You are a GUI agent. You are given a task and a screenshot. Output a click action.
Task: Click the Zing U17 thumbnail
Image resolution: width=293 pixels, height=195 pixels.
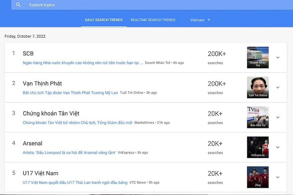click(258, 177)
